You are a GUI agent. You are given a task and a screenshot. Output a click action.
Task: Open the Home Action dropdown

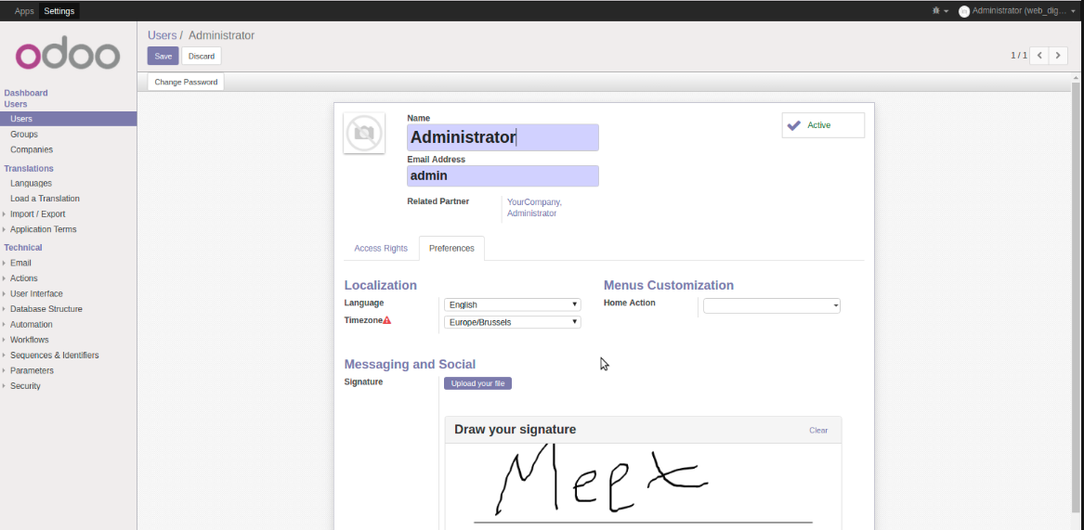771,305
